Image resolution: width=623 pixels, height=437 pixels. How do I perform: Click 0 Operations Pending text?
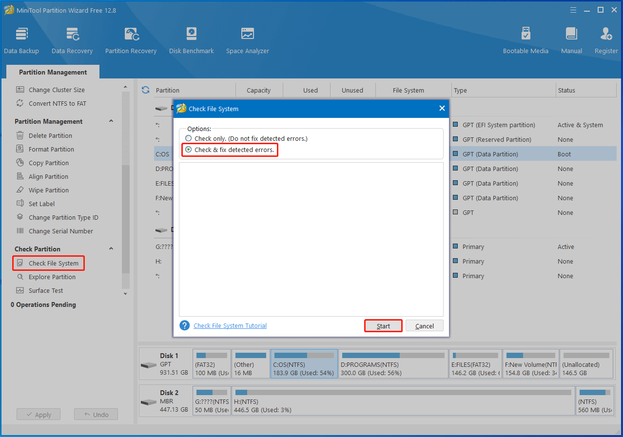(x=43, y=304)
